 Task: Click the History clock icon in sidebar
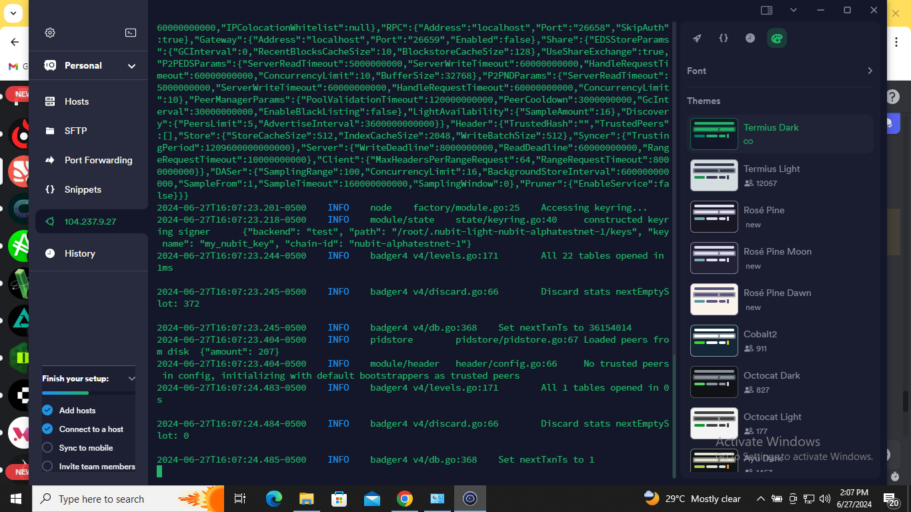50,253
